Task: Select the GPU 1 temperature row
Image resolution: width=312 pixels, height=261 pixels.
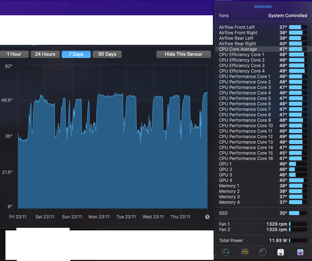Action: click(x=263, y=164)
